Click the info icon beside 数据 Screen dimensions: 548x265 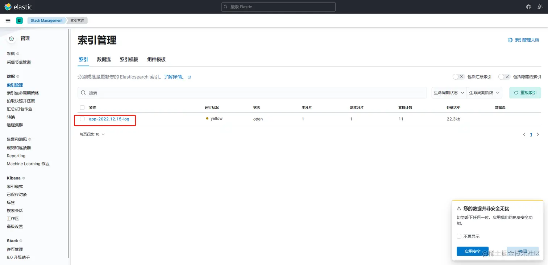tap(18, 76)
